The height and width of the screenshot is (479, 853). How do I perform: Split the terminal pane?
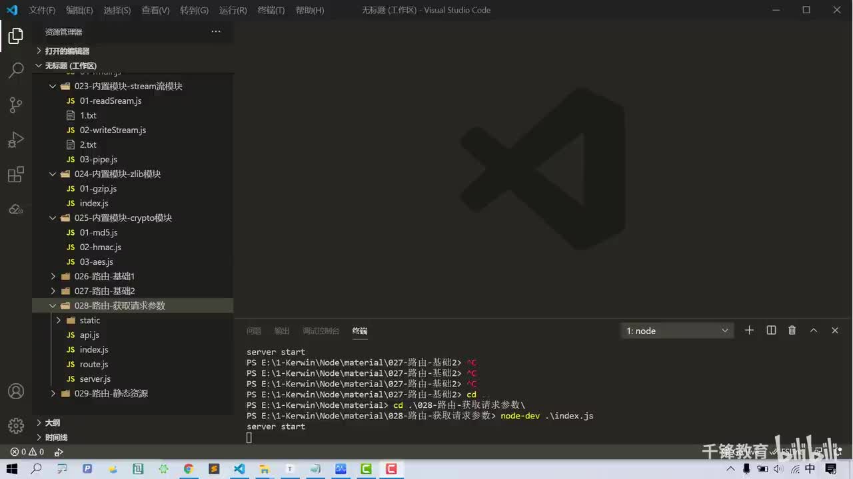[771, 331]
